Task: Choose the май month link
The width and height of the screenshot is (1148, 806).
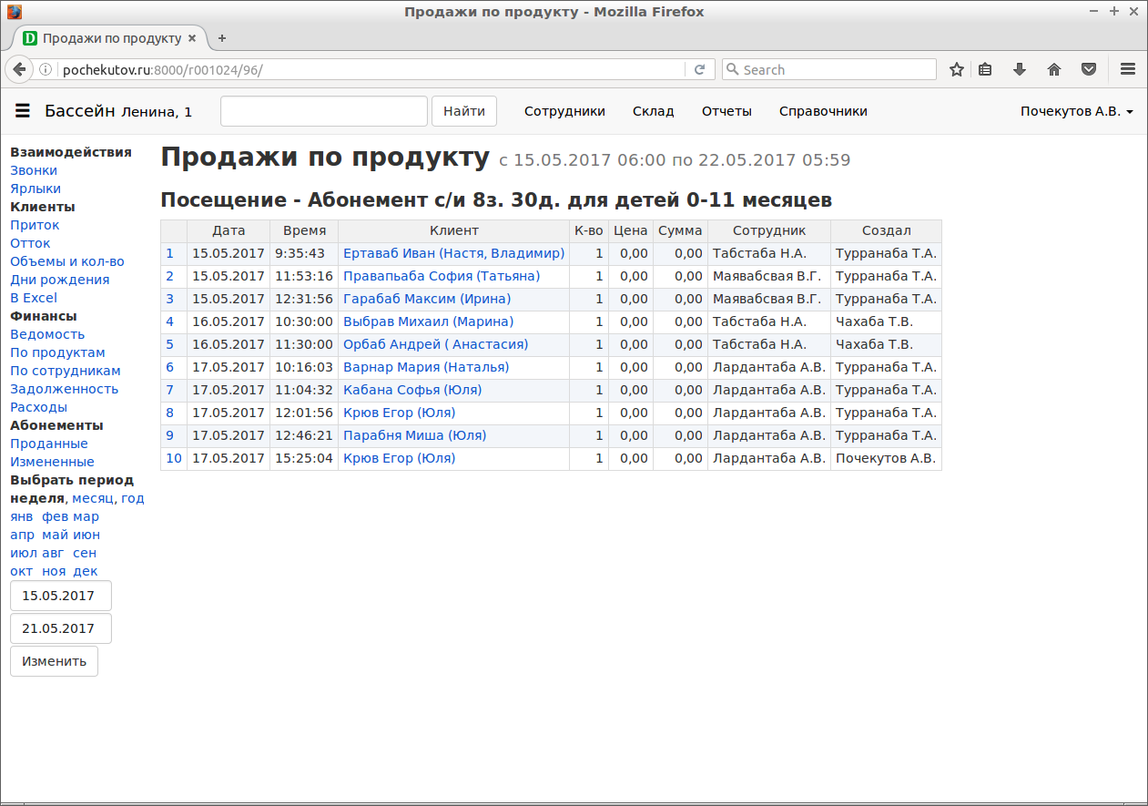Action: click(x=55, y=535)
